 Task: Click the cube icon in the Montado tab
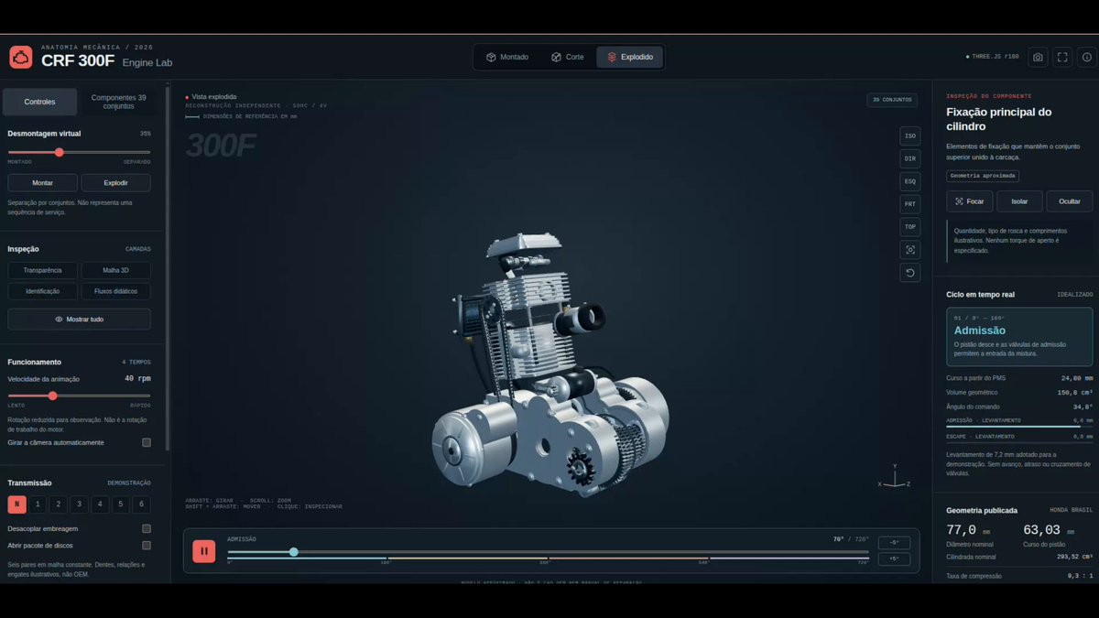point(491,57)
